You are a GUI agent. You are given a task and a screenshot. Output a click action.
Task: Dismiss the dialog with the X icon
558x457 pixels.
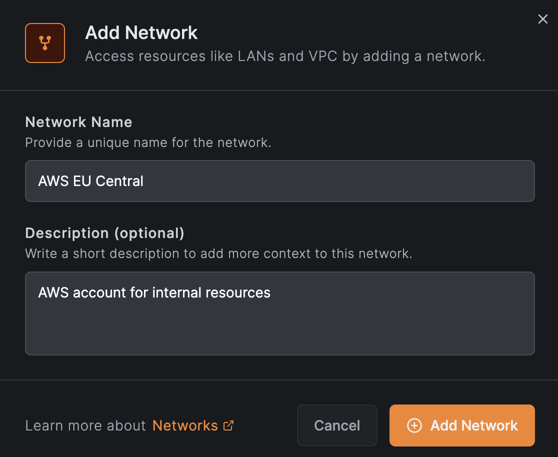(x=543, y=19)
